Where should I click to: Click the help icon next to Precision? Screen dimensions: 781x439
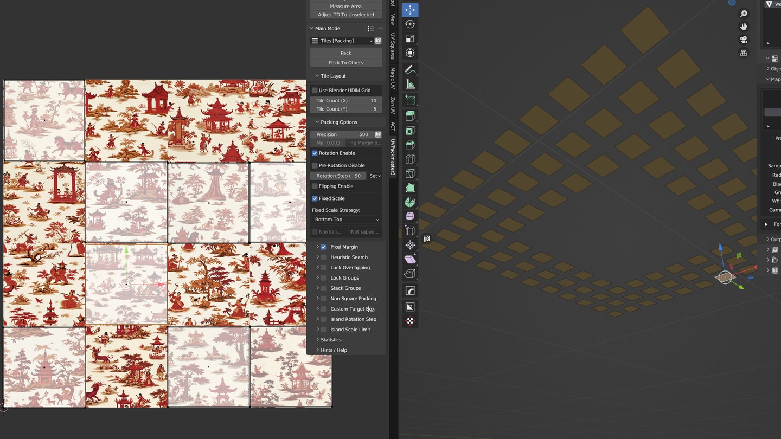click(x=378, y=134)
